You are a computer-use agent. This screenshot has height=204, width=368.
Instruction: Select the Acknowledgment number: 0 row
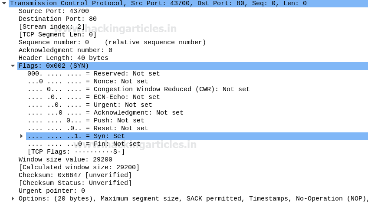pos(65,50)
